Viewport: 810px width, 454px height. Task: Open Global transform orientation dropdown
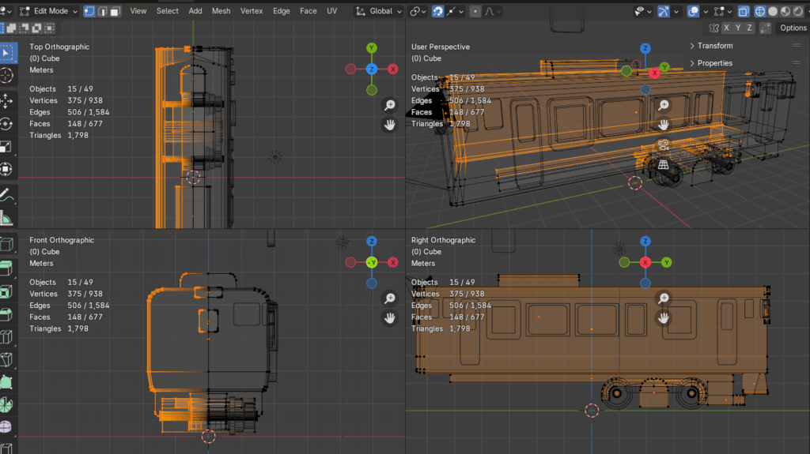click(x=379, y=11)
